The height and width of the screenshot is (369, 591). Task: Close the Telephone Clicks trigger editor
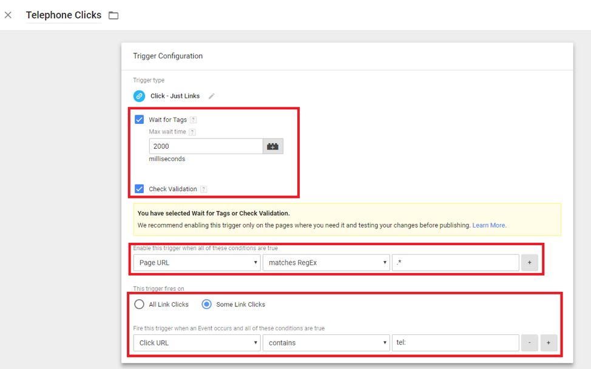pos(8,15)
